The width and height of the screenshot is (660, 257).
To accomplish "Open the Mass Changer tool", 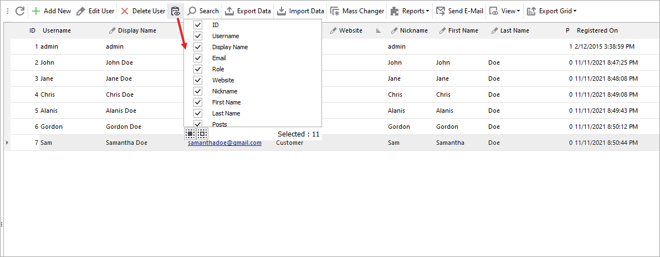I will (357, 11).
